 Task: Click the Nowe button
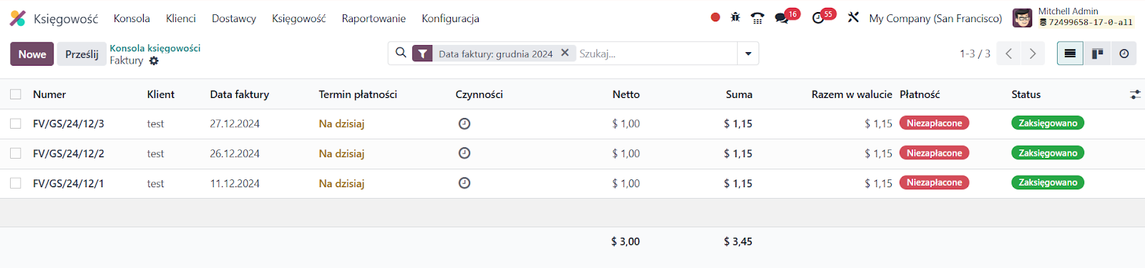32,54
